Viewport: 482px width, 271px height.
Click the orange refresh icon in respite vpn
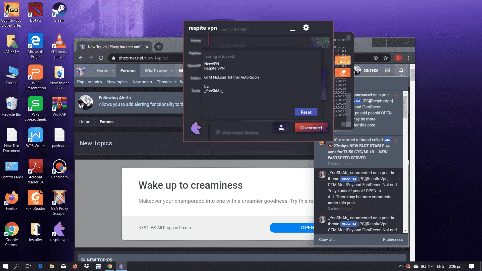point(343,60)
